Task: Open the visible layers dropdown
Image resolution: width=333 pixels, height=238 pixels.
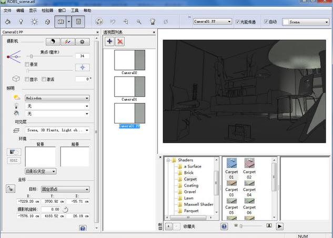Action: click(57, 130)
